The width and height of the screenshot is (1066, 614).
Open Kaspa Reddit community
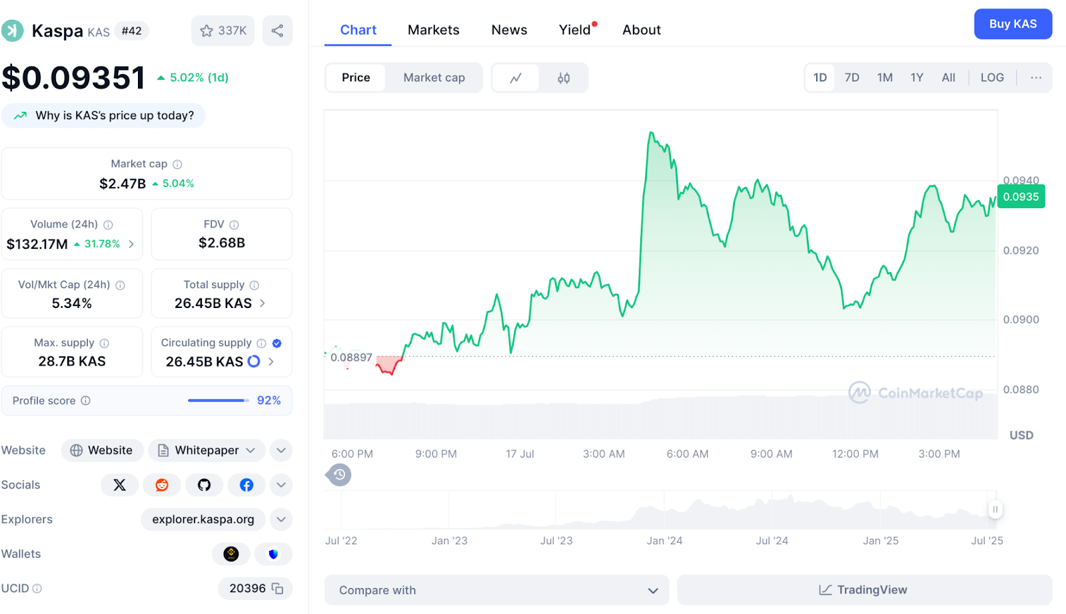(162, 485)
